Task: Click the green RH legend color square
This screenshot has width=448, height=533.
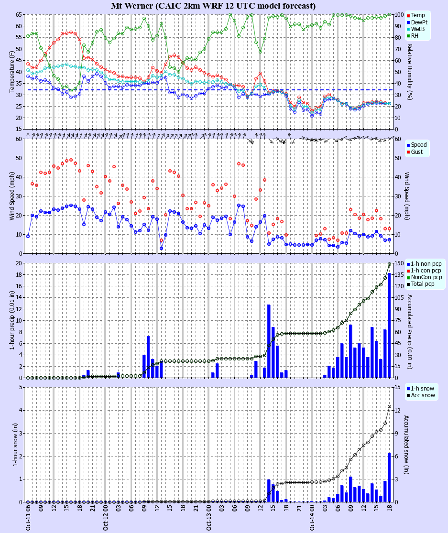Action: pos(408,36)
